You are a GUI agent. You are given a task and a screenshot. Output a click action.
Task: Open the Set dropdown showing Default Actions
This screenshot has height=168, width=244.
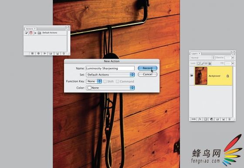(110, 75)
